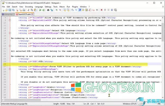
Task: Toggle the highlighted indent guide toolbar button
Action: pos(80,10)
